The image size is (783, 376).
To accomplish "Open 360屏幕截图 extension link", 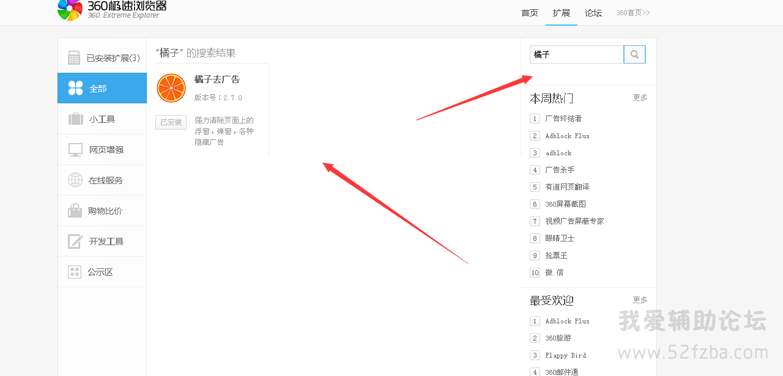I will coord(565,204).
